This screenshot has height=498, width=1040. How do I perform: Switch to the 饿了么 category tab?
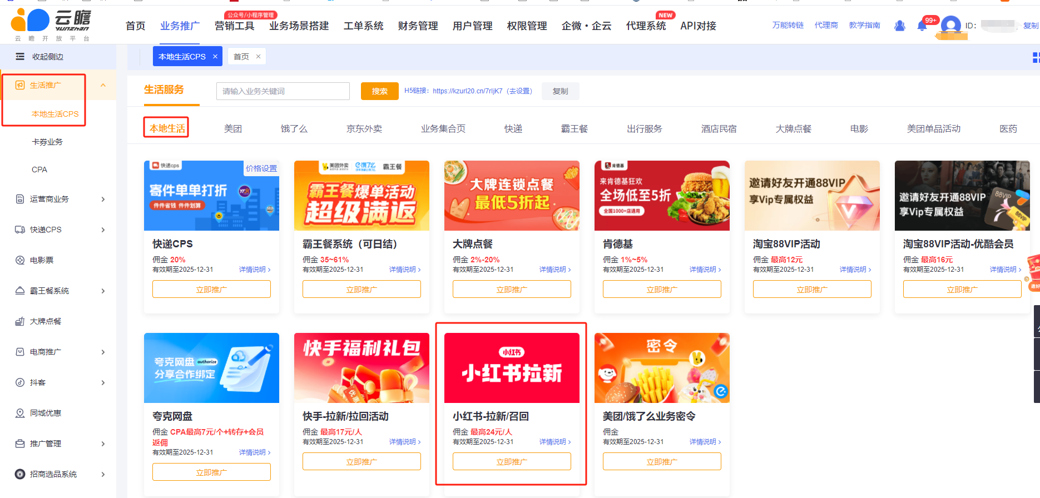294,129
